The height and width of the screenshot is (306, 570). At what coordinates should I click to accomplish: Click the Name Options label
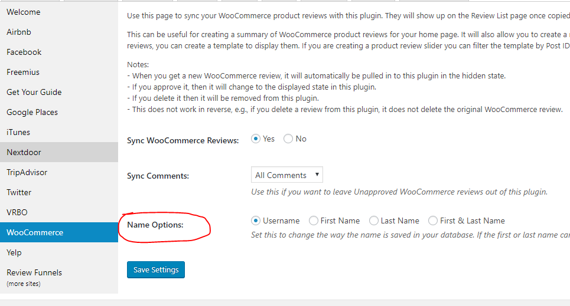coord(155,225)
